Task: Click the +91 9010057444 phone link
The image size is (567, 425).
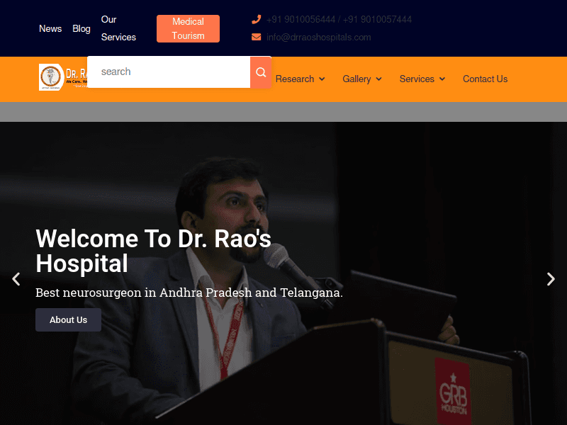Action: tap(376, 19)
